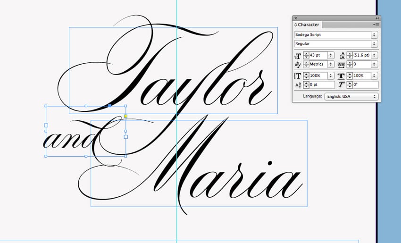
Task: Click the text frame in port on left edge
Action: (46, 126)
